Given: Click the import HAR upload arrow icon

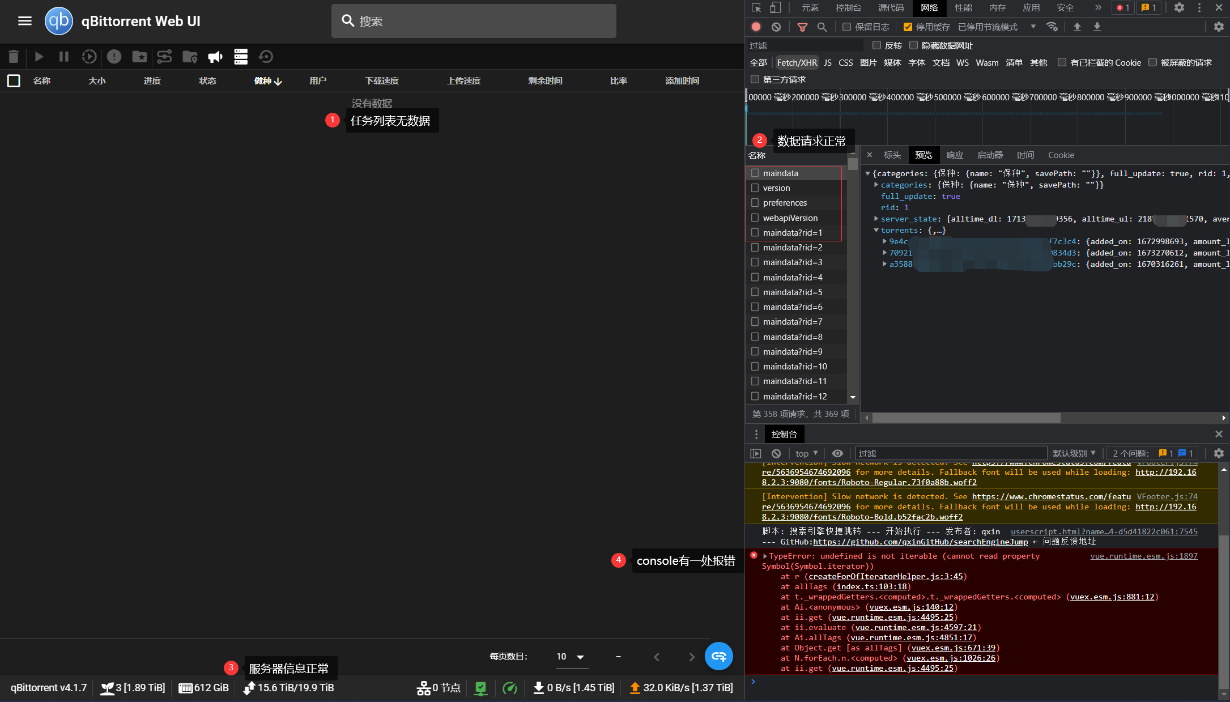Looking at the screenshot, I should [x=1077, y=27].
